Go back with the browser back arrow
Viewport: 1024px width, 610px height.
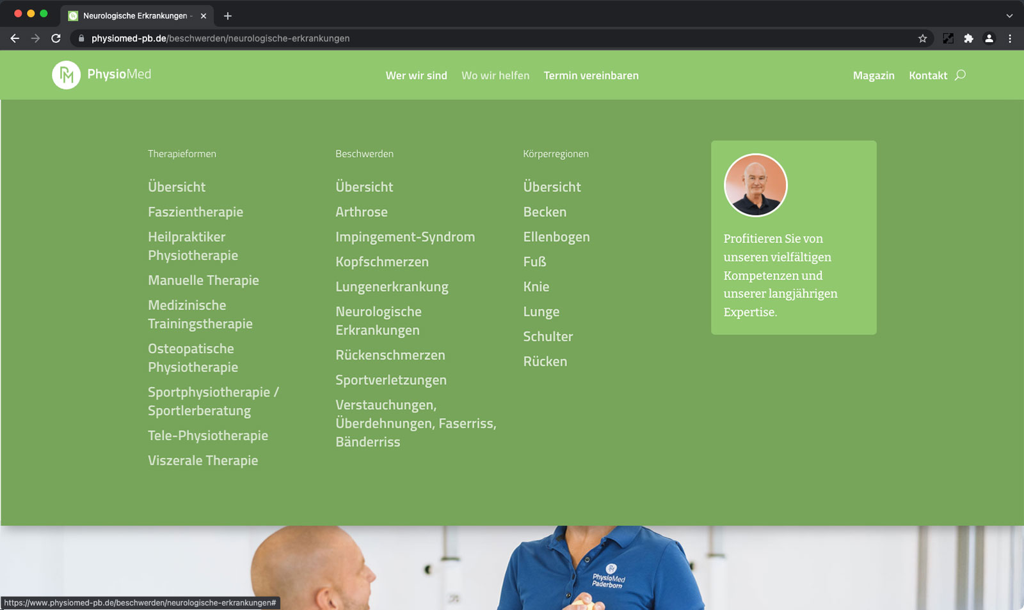15,38
